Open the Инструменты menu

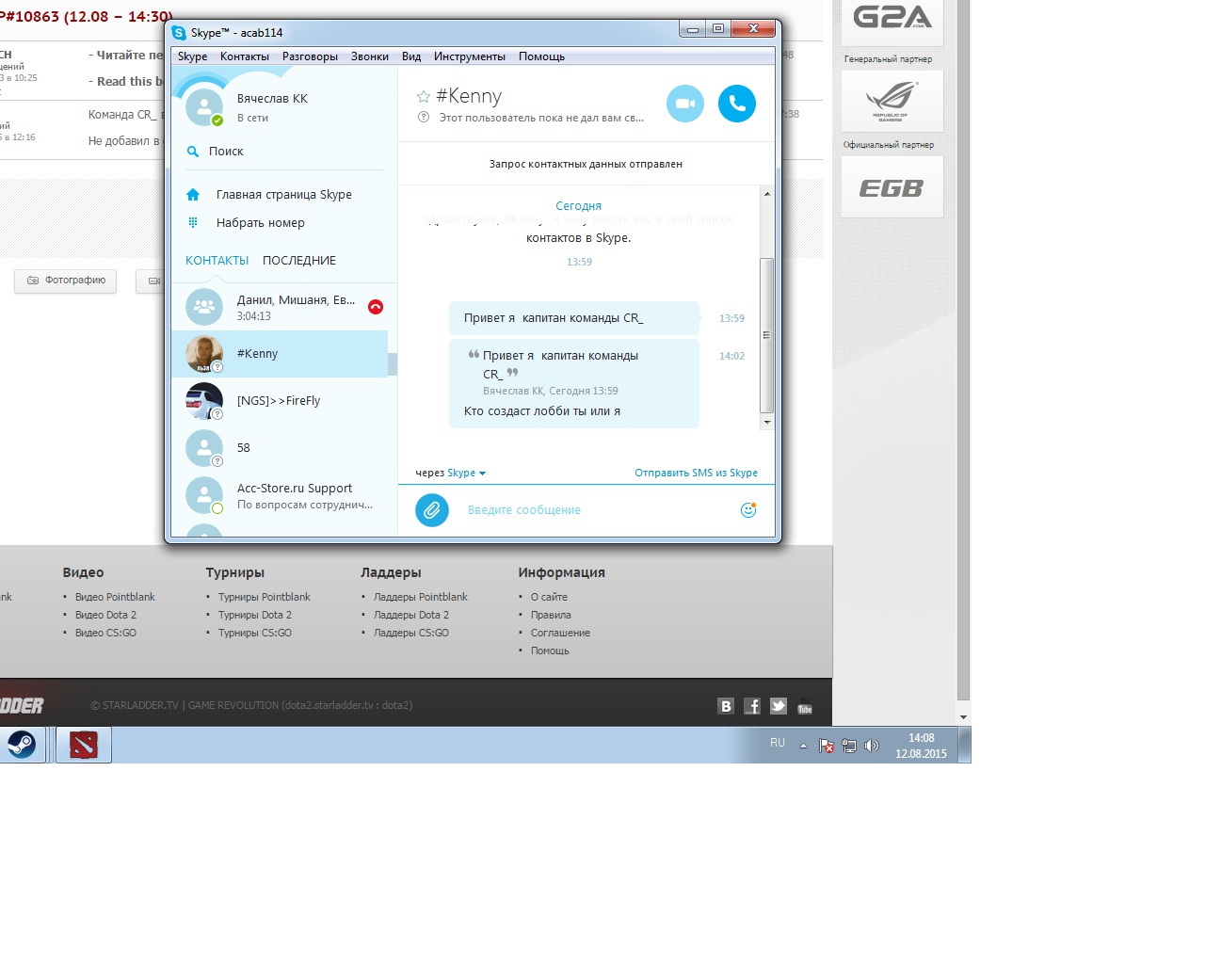[470, 56]
